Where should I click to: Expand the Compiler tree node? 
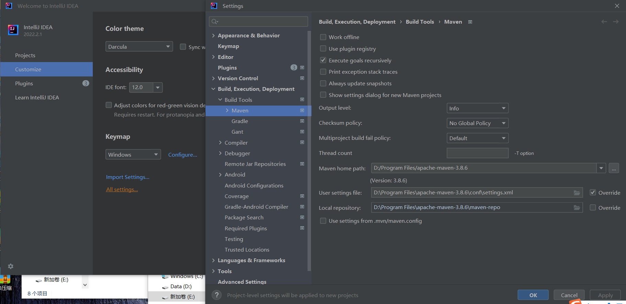(x=220, y=143)
